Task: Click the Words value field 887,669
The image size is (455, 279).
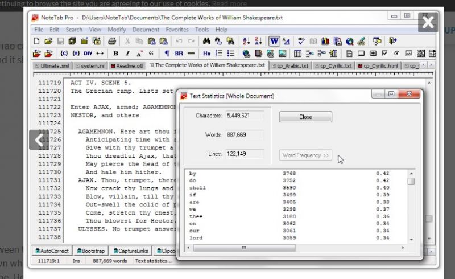Action: click(245, 134)
